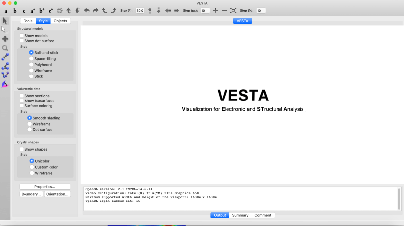This screenshot has height=226, width=404.
Task: Click the 'OpenGL depth buffer bit: 16' line
Action: tap(113, 201)
